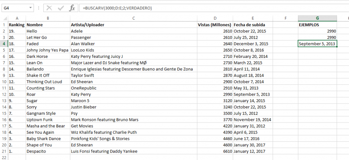Select the Despacito cell
The height and width of the screenshot is (160, 349).
[47, 151]
